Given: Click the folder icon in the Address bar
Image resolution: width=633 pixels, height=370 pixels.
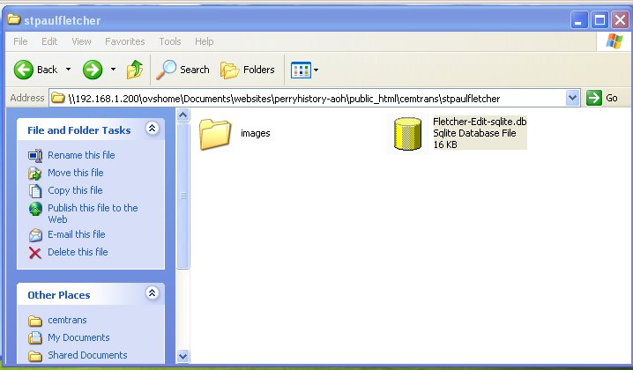Looking at the screenshot, I should (58, 98).
